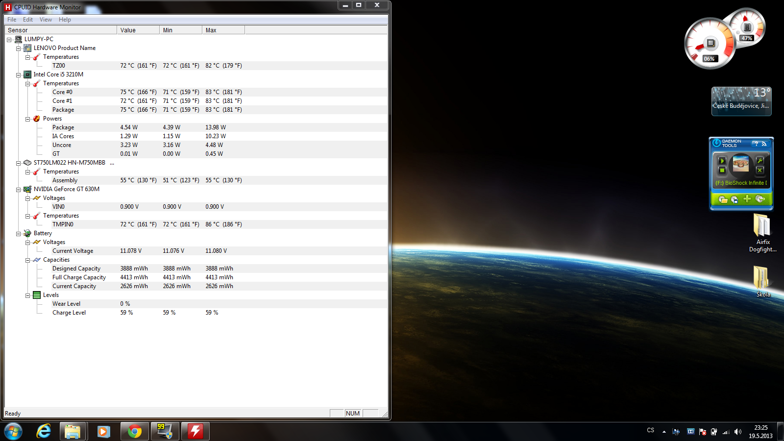Viewport: 784px width, 441px height.
Task: Collapse the Intel Core i5 3210M node
Action: [18, 75]
